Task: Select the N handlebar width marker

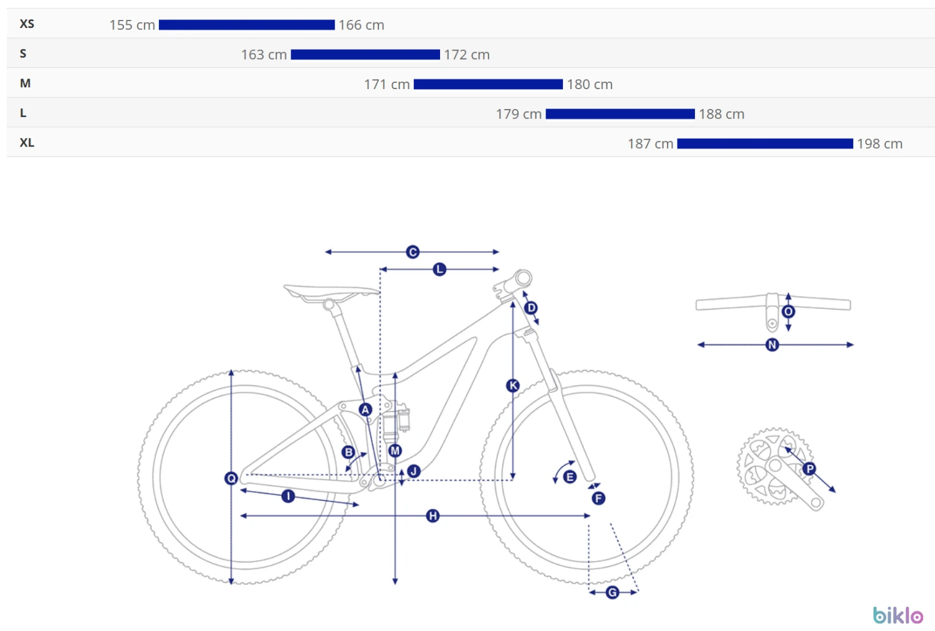Action: pyautogui.click(x=772, y=344)
